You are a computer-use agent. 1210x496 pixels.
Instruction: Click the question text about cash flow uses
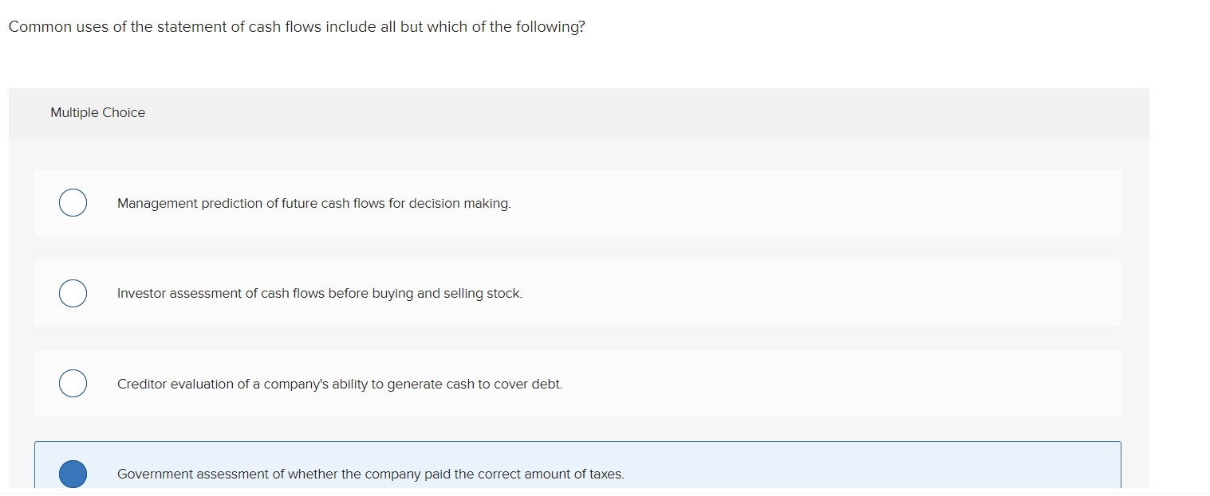tap(296, 26)
